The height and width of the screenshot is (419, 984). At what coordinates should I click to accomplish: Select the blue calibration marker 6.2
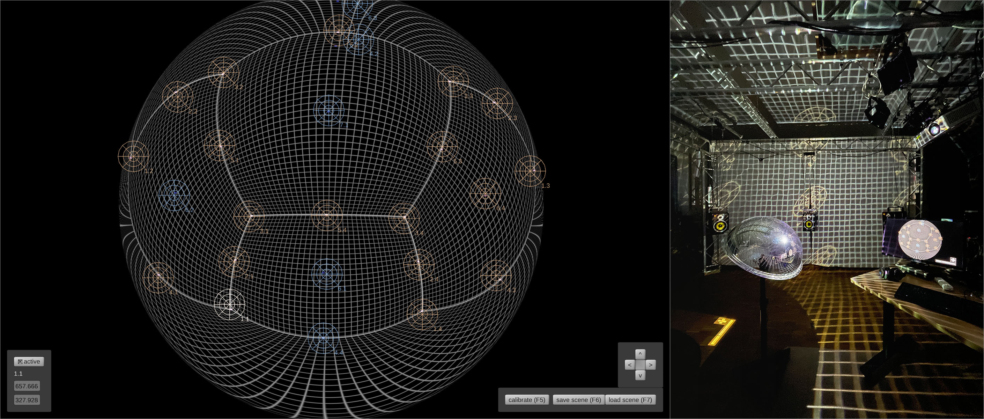(x=175, y=195)
